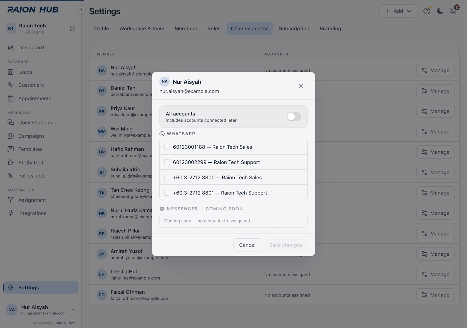Click Manage for Tan Chee Keong
The width and height of the screenshot is (467, 328).
coord(435,193)
